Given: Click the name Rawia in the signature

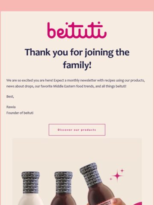Looking at the screenshot, I should pyautogui.click(x=11, y=107).
